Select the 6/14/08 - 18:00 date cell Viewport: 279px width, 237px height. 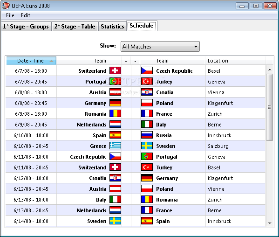coord(31,221)
